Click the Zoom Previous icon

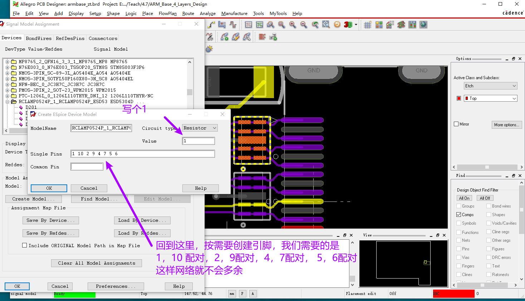click(315, 25)
